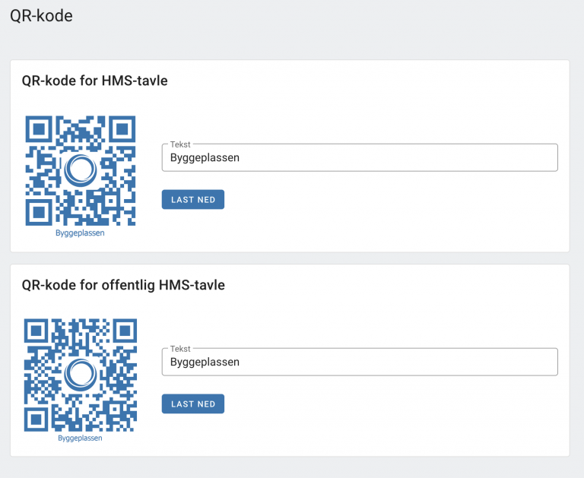
Task: Click bottom-left corner square of HMS-tavle QR
Action: [x=38, y=213]
